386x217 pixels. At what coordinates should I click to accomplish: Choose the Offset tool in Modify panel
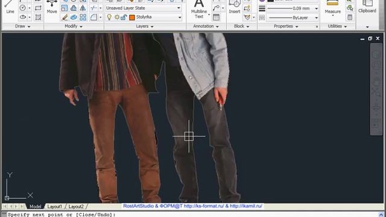(x=74, y=8)
